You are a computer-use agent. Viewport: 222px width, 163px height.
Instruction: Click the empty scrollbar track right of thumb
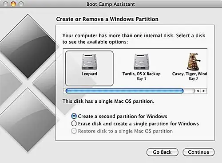[189, 91]
